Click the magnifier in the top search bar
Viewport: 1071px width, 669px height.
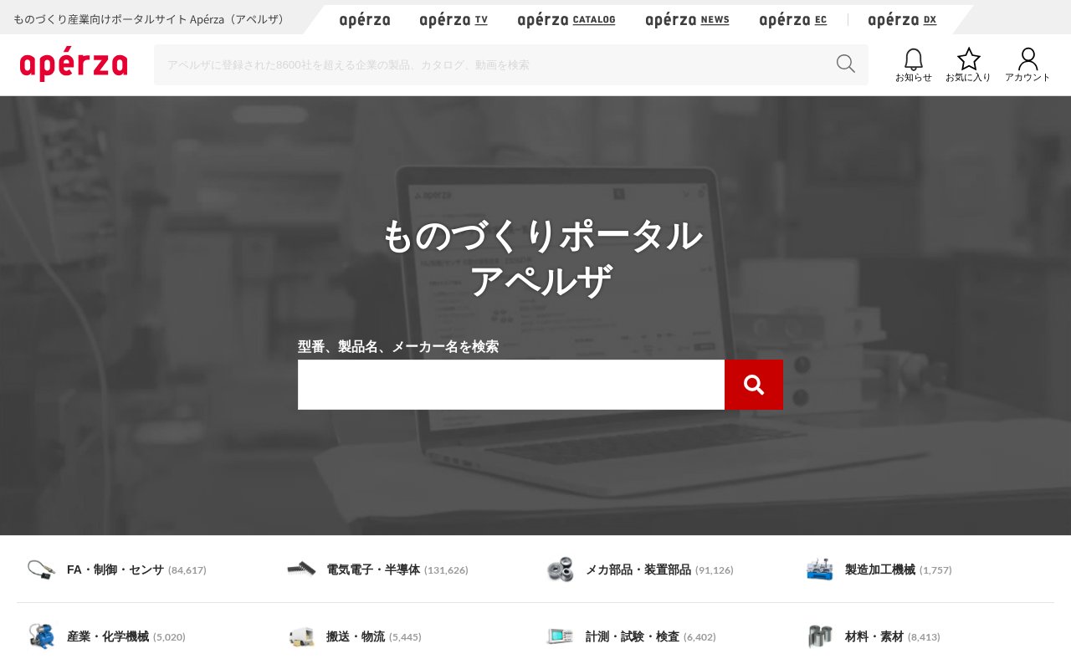(x=846, y=64)
